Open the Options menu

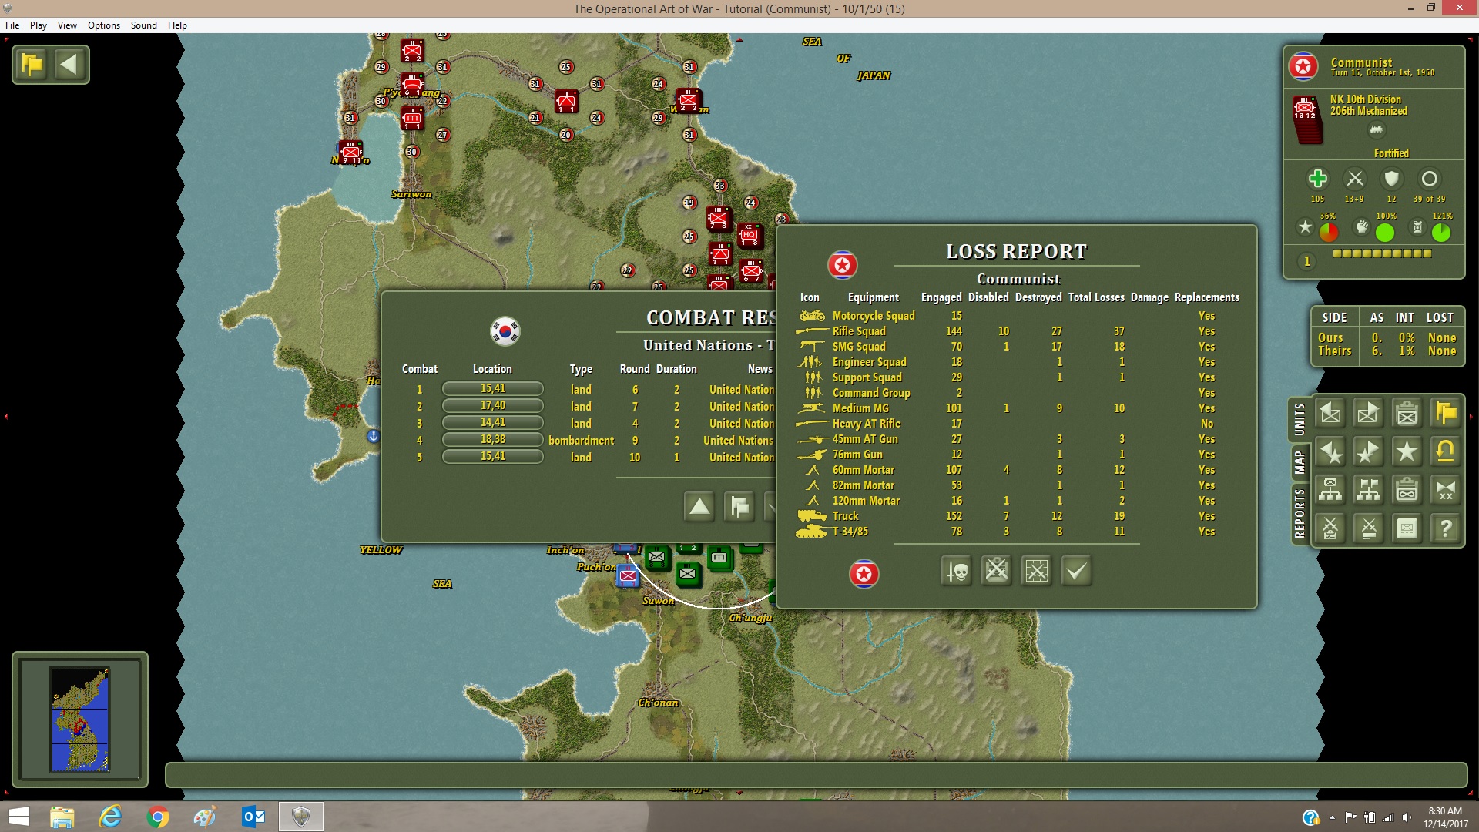(104, 25)
